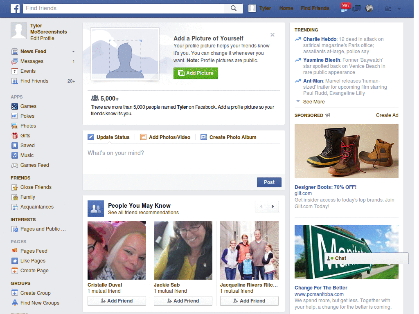Image resolution: width=419 pixels, height=314 pixels.
Task: Open Charlie Hebdo trending topic
Action: [320, 39]
